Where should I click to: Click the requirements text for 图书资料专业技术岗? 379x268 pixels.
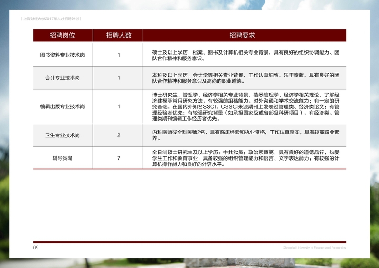coord(245,55)
